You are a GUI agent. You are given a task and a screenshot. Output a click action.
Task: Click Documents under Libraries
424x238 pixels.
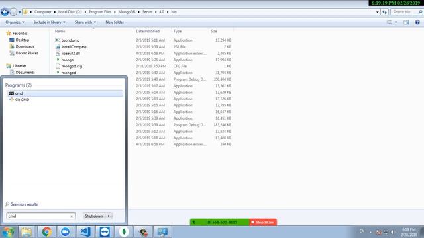(x=25, y=72)
